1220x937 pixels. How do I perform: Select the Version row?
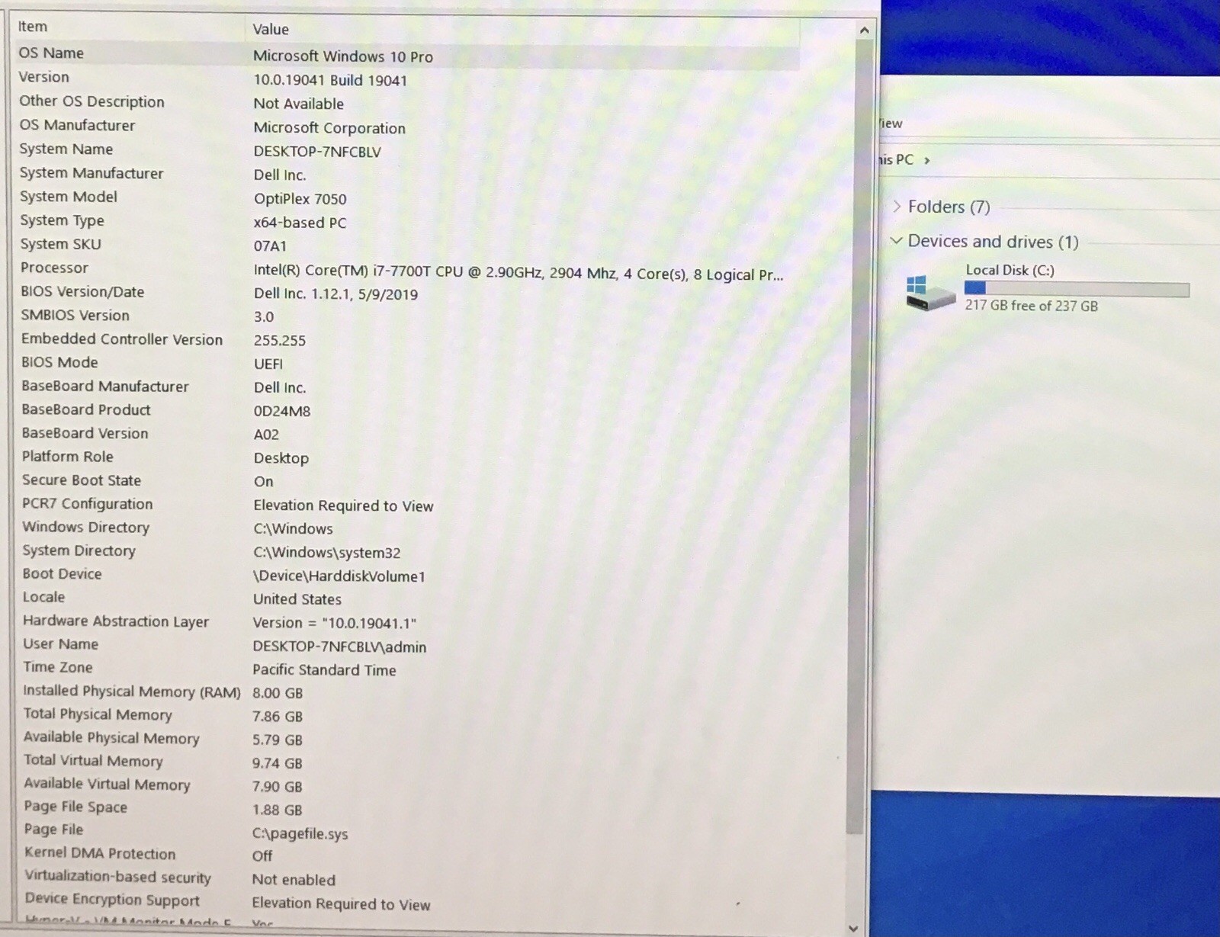coord(408,79)
